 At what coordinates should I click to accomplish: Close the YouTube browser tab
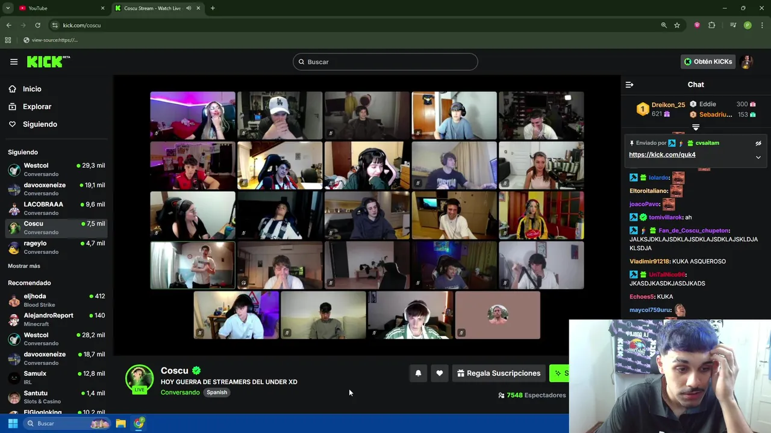[102, 8]
